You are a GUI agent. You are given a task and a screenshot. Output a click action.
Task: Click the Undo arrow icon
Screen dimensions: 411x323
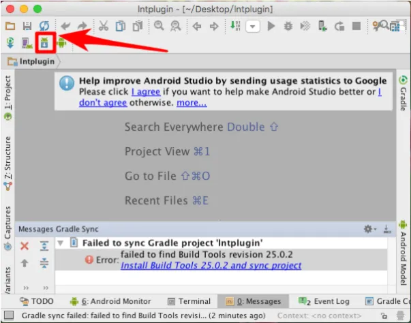point(65,26)
